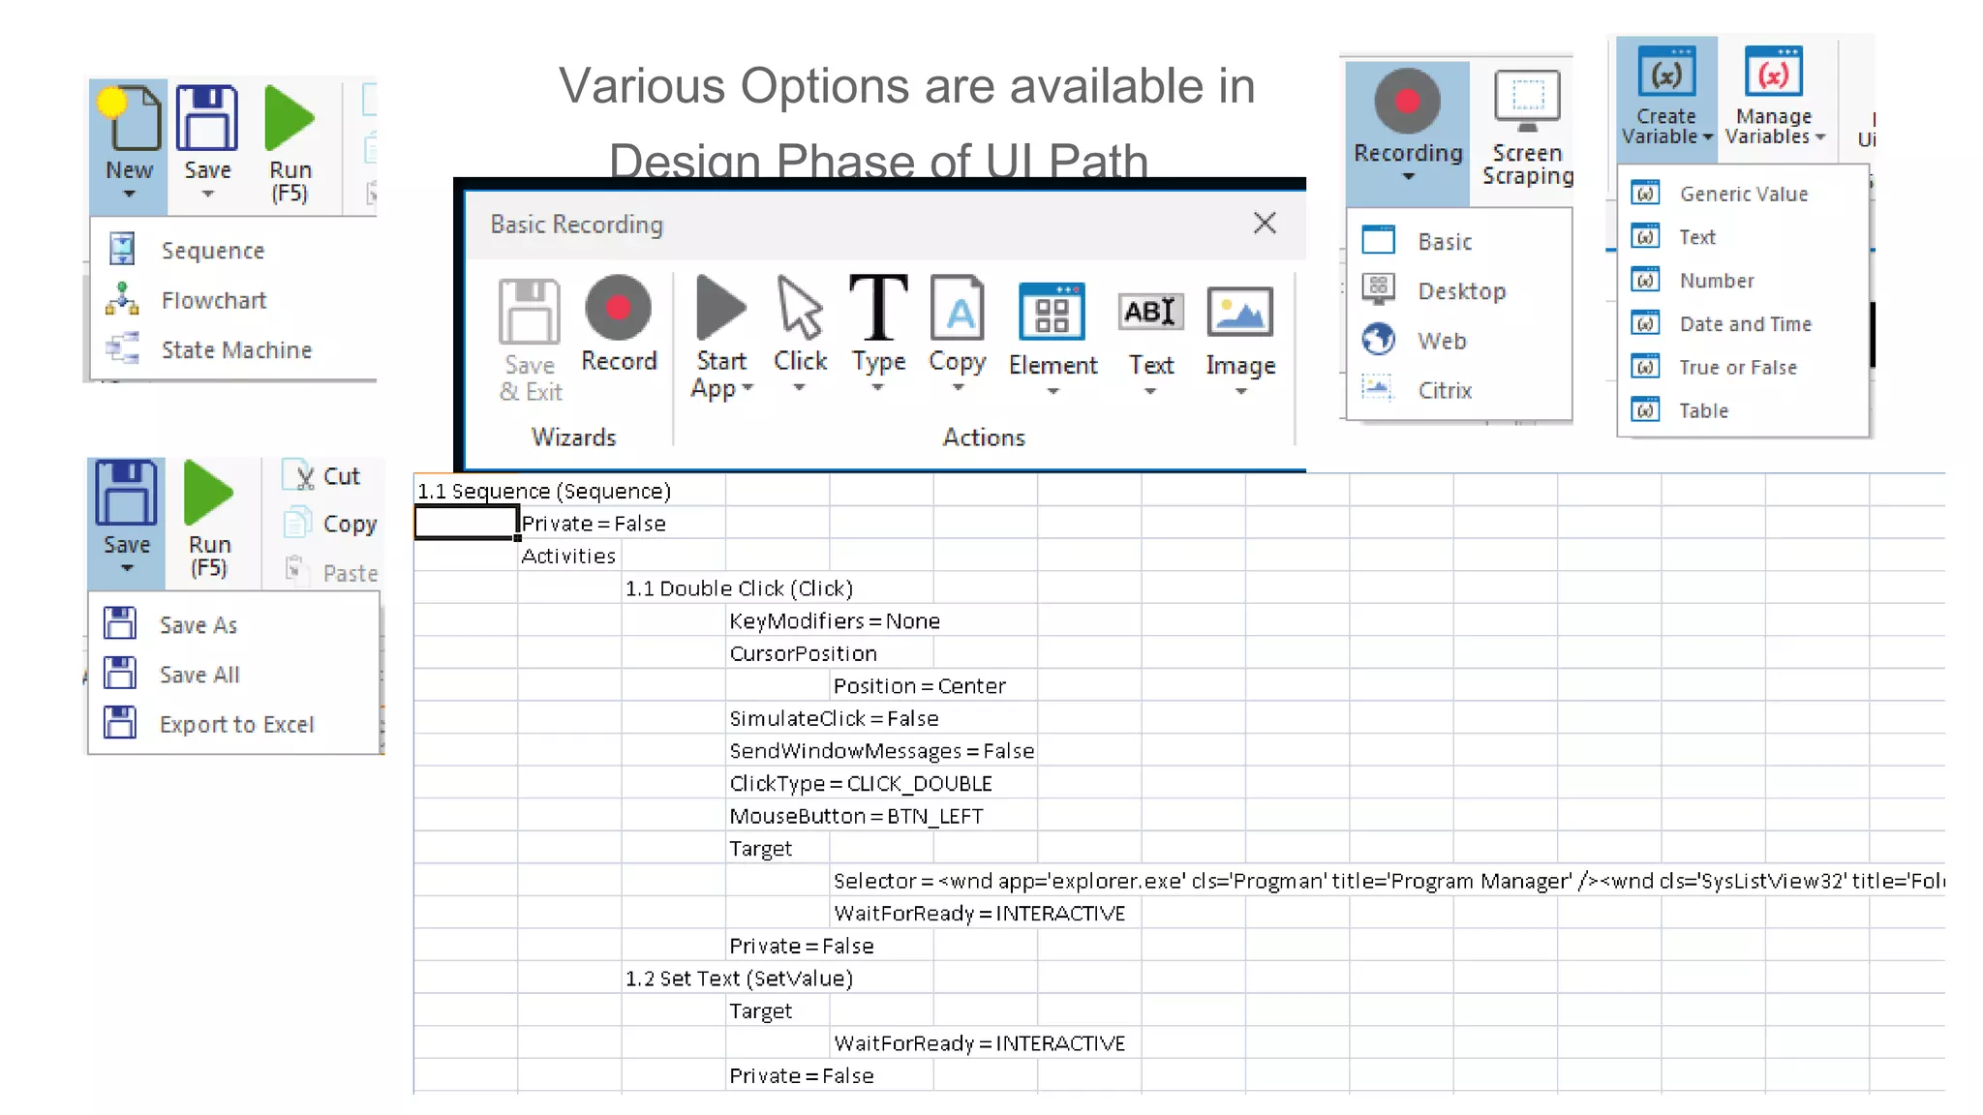Expand the dropdown arrow under Element
The image size is (1983, 1115).
tap(1053, 392)
